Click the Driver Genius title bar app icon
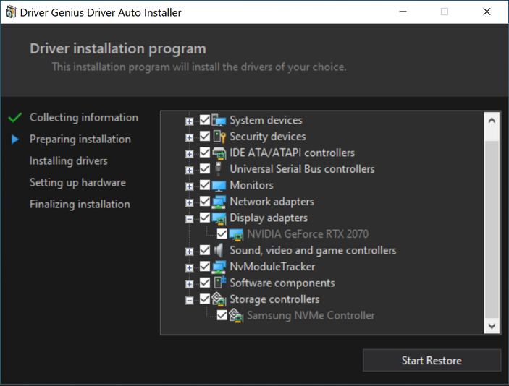The height and width of the screenshot is (386, 509). (x=11, y=12)
